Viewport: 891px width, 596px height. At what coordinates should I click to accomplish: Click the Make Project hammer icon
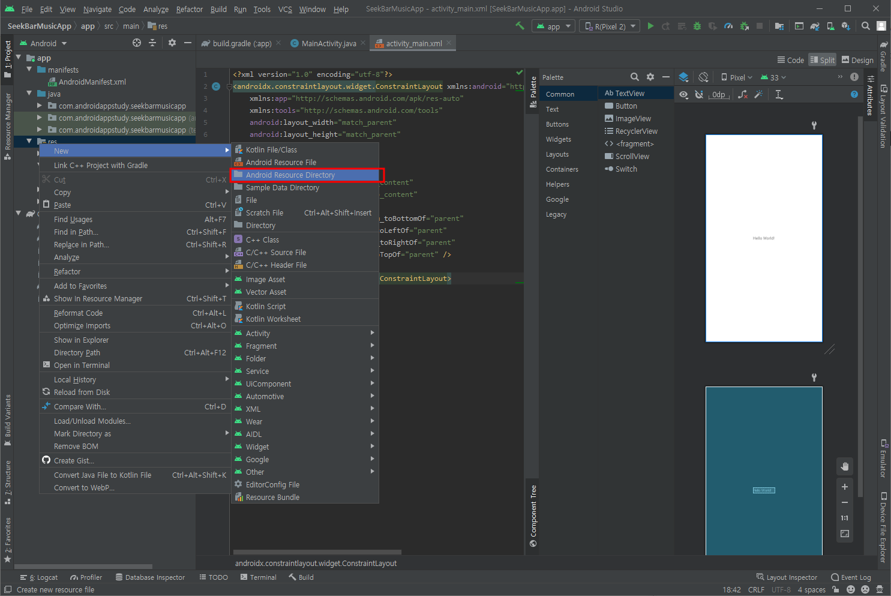pos(520,26)
